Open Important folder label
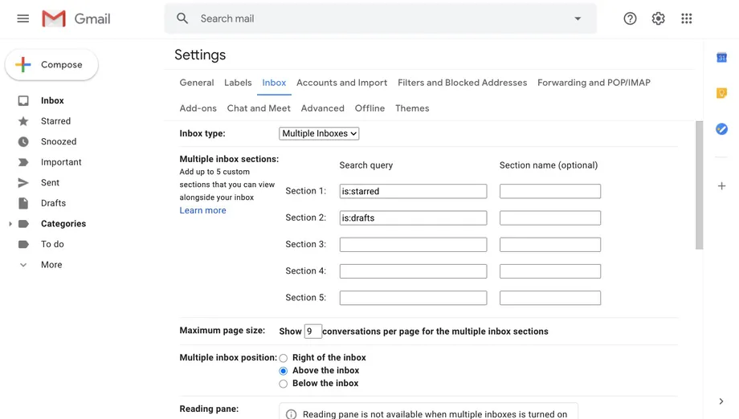Viewport: 739px width, 419px height. [61, 162]
